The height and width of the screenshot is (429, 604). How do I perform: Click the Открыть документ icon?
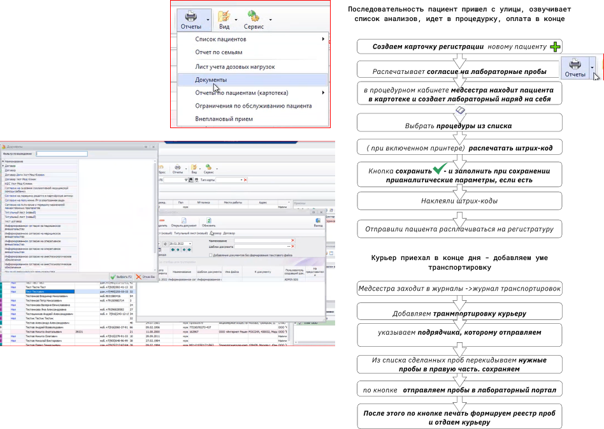(183, 221)
